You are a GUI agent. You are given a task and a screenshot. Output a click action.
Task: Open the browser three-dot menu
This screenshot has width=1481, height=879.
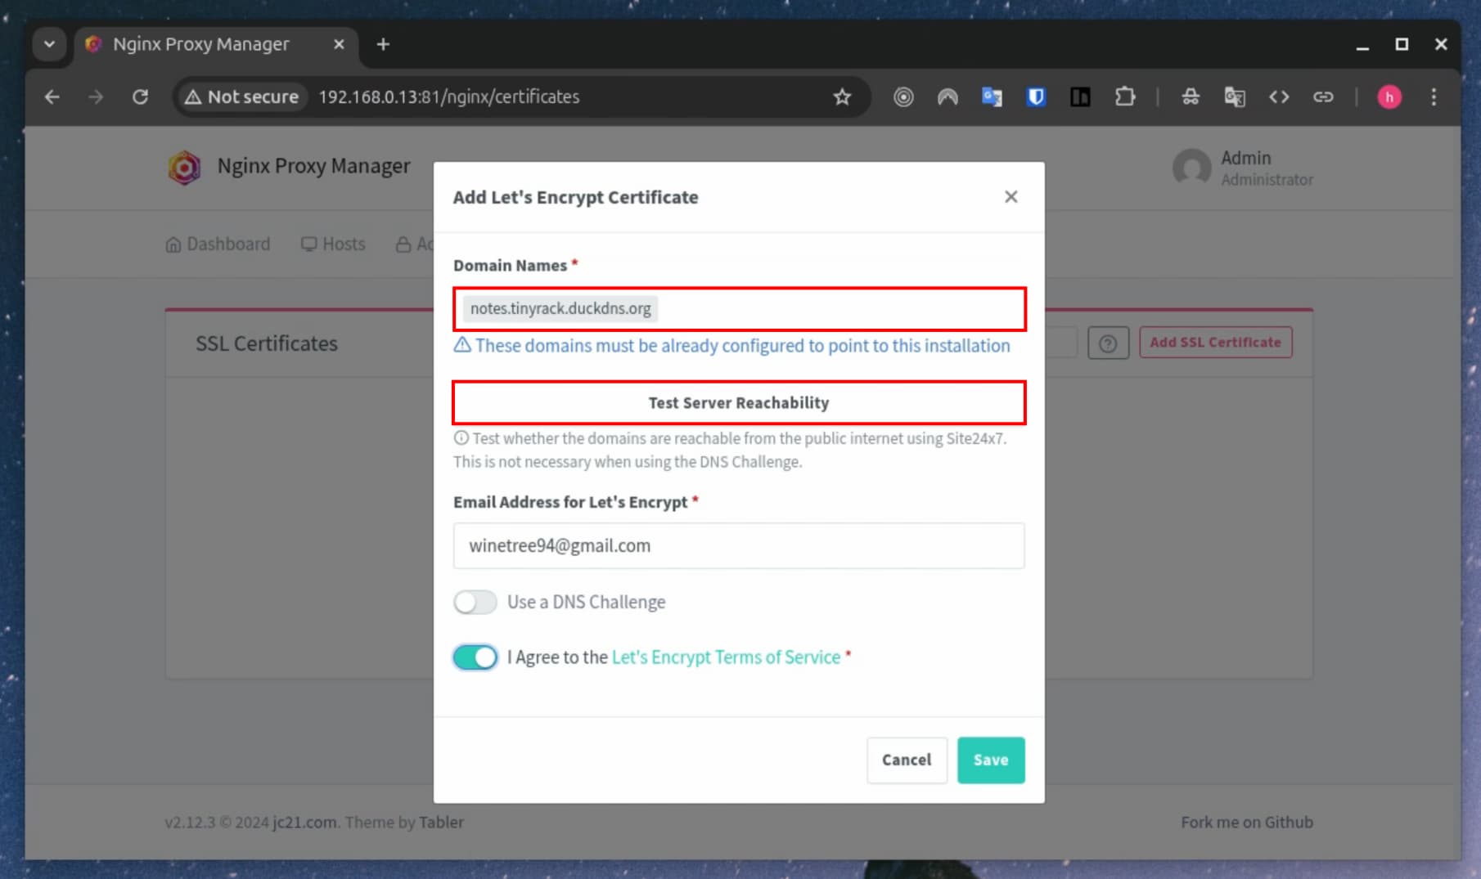pos(1434,97)
